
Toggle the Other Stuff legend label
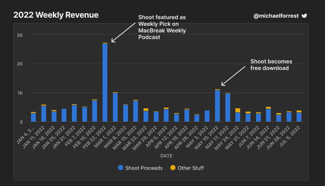[191, 168]
